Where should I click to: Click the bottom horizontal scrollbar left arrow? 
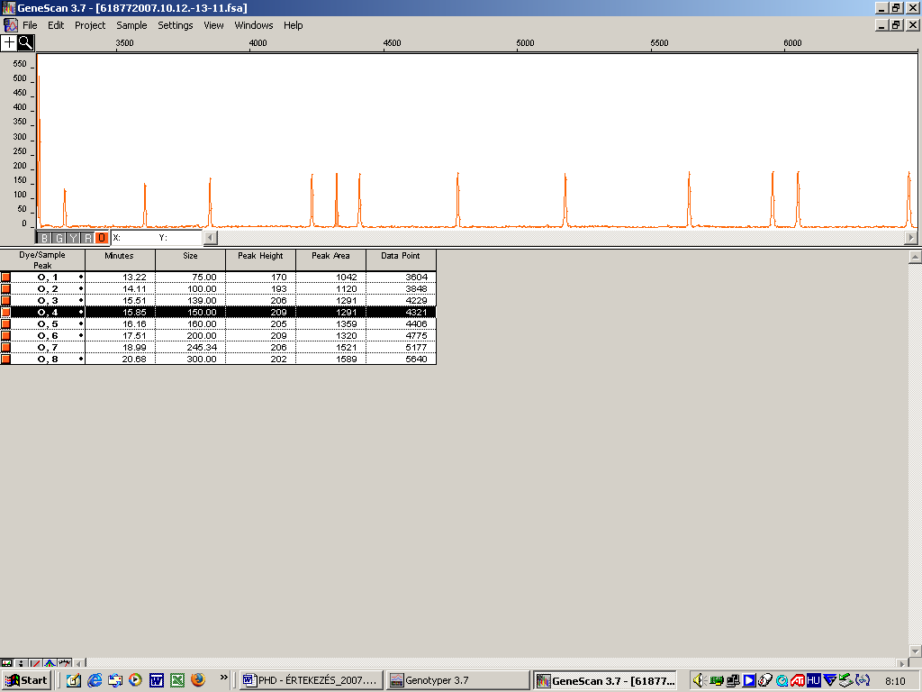pos(80,664)
